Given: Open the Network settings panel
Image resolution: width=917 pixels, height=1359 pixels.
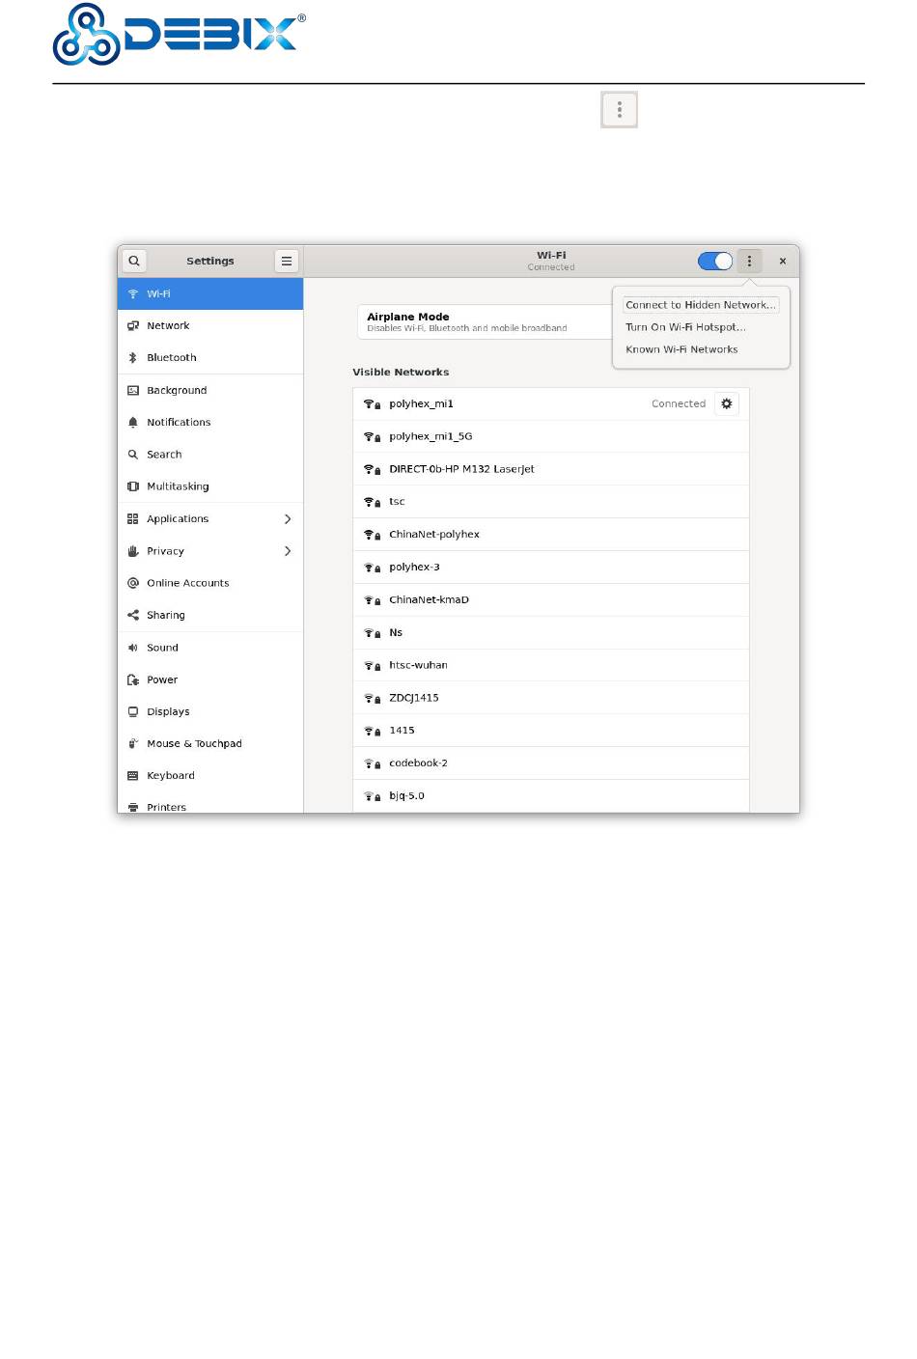Looking at the screenshot, I should [168, 326].
